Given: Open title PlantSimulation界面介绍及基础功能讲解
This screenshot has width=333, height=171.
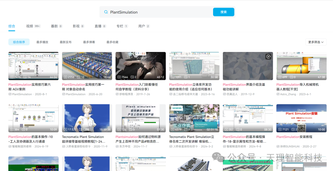Looking at the screenshot, I should pyautogui.click(x=244, y=87).
